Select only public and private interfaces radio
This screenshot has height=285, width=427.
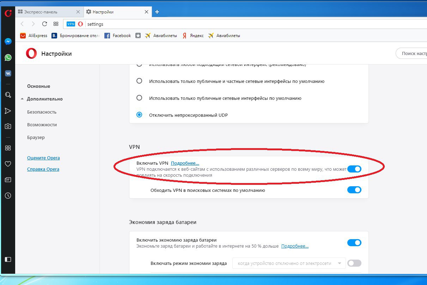pyautogui.click(x=139, y=81)
